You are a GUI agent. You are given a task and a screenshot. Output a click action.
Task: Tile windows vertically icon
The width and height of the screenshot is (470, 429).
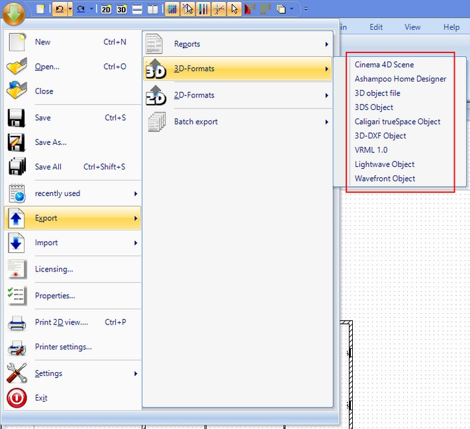[x=153, y=9]
